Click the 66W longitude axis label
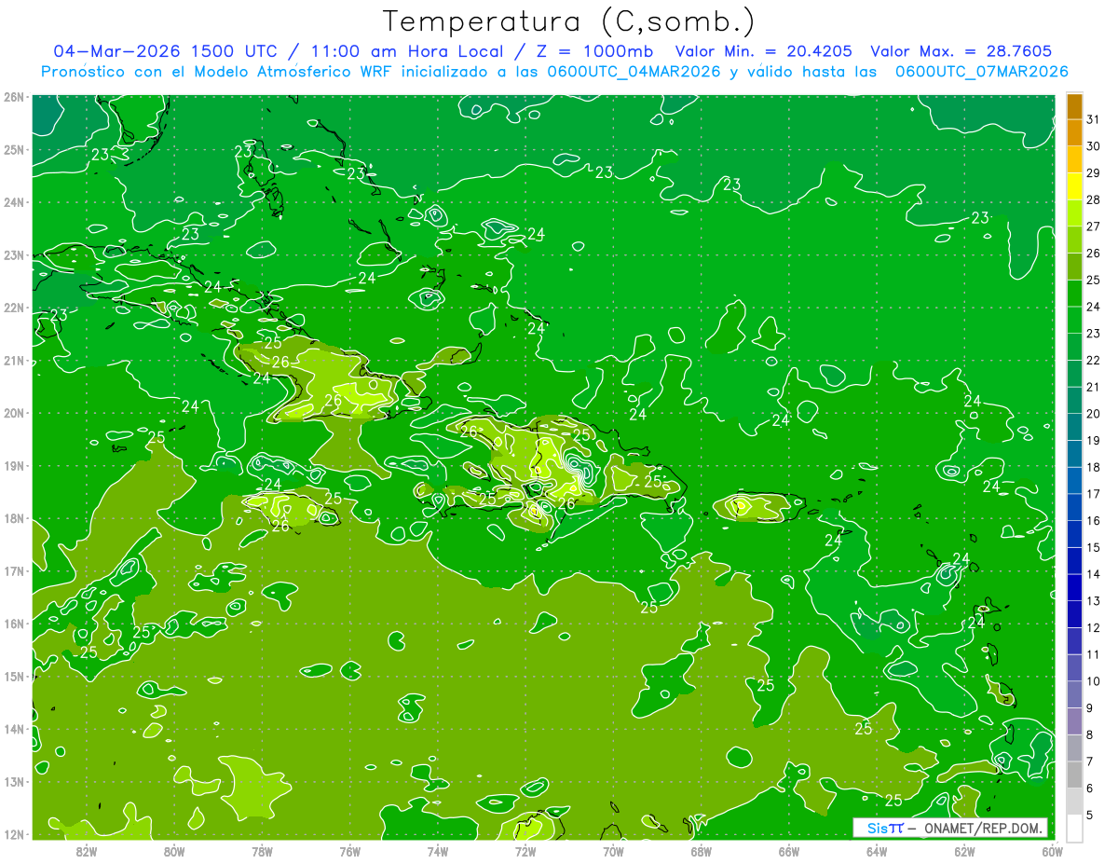This screenshot has height=864, width=1118. [789, 851]
